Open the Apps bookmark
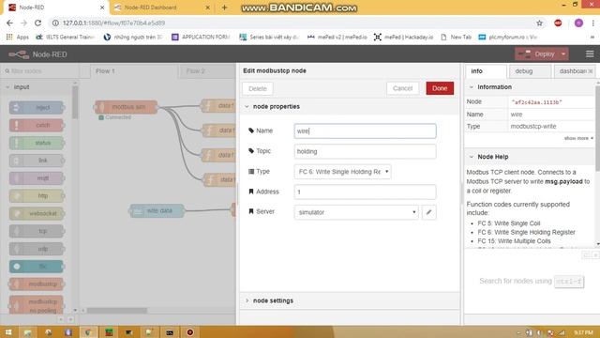Image resolution: width=600 pixels, height=338 pixels. [18, 38]
